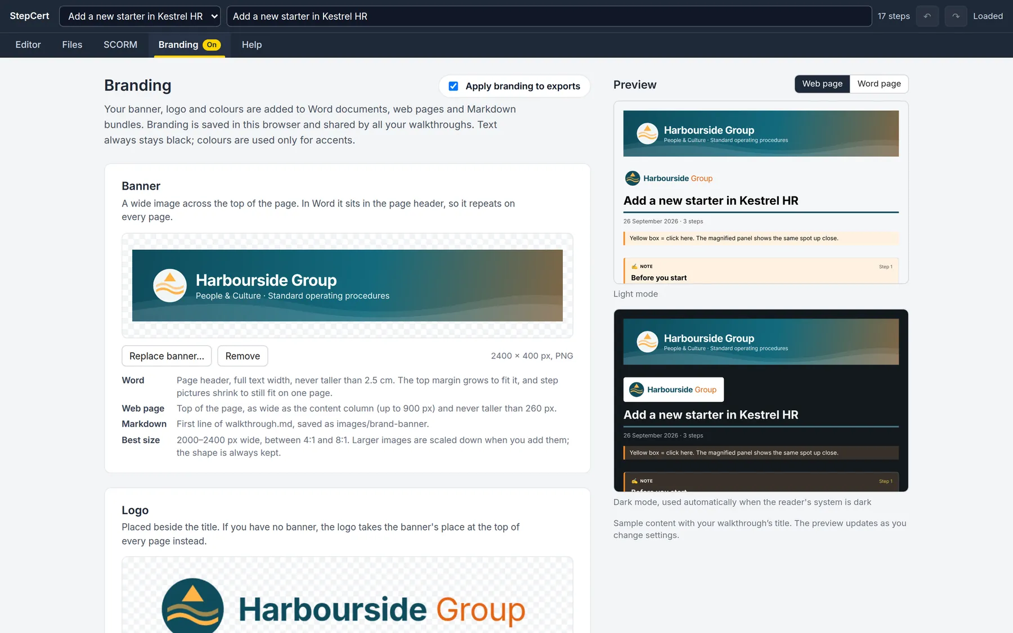Click the Harbourside logo circle in banner image
The height and width of the screenshot is (633, 1013).
click(x=170, y=286)
